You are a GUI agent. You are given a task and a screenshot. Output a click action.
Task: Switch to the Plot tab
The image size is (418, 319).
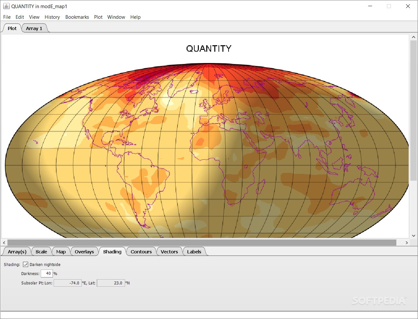pyautogui.click(x=12, y=28)
